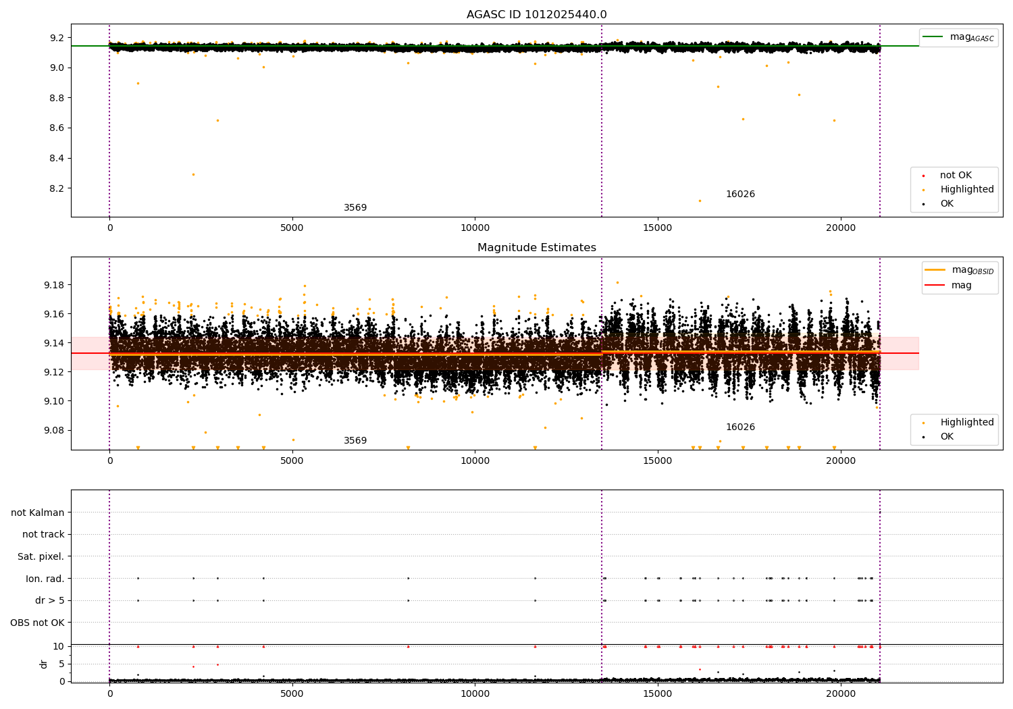Click x-tick "15000" under top plot
Image resolution: width=1013 pixels, height=709 pixels.
pos(658,228)
